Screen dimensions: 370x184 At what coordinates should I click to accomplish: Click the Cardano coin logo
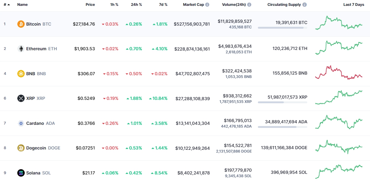(x=21, y=123)
